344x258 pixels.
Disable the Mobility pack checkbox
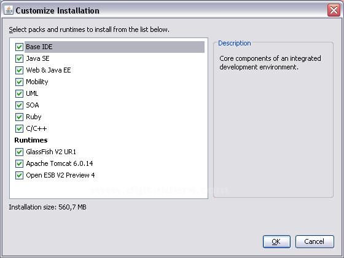pos(19,82)
